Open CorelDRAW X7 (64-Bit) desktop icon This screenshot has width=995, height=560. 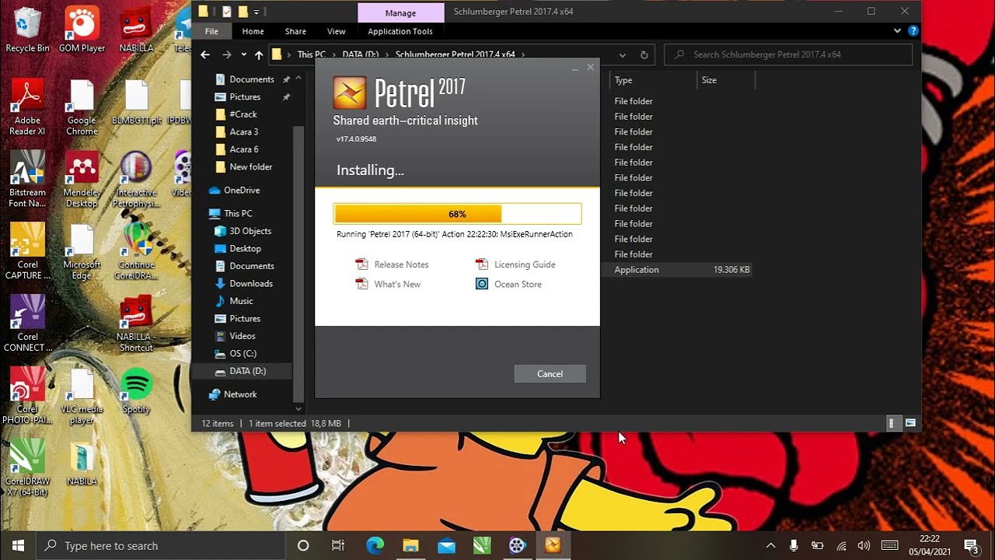tap(27, 468)
